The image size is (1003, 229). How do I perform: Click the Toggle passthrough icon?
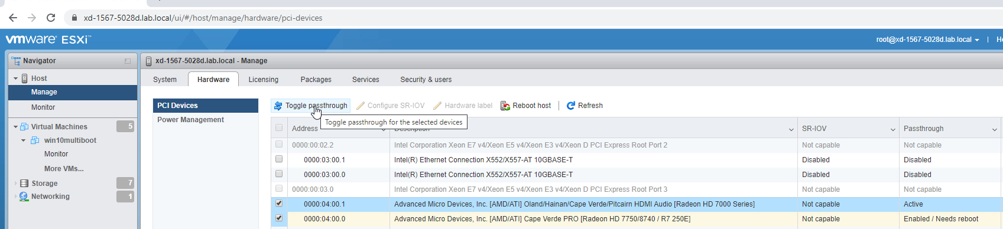[x=278, y=106]
